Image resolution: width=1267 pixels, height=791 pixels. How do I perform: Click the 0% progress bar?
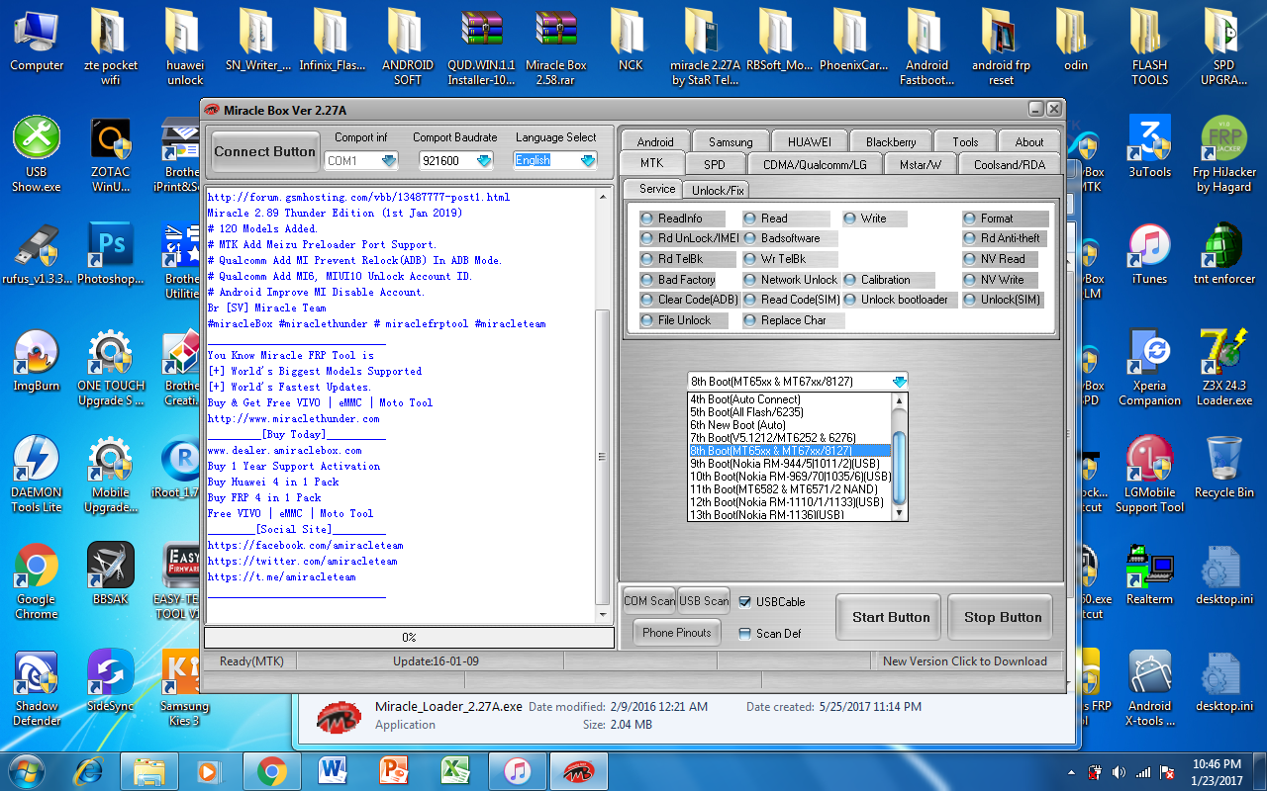coord(409,638)
